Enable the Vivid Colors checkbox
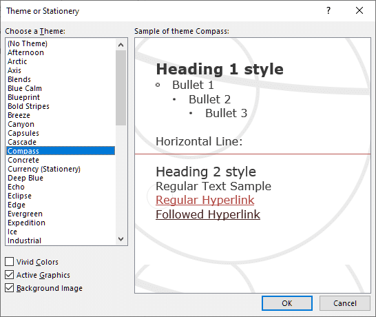This screenshot has width=376, height=317. click(10, 262)
